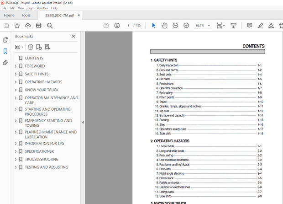Expand the FOREWORD bookmark
Viewport: 283px width, 204px height.
click(x=16, y=66)
